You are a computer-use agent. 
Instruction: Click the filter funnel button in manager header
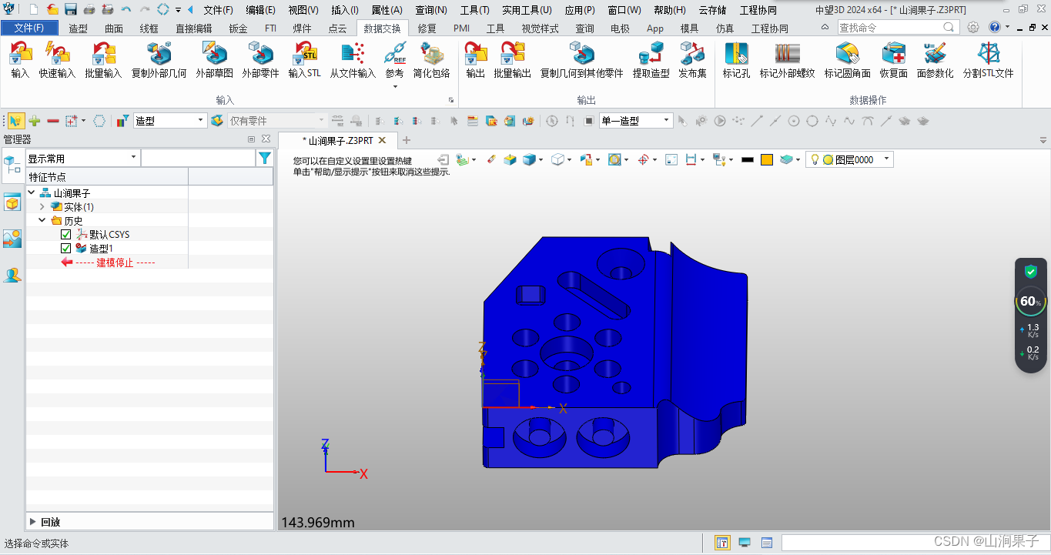[265, 158]
